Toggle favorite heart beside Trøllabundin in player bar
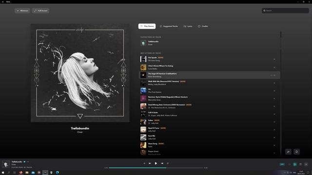The image size is (312, 175). (24, 162)
